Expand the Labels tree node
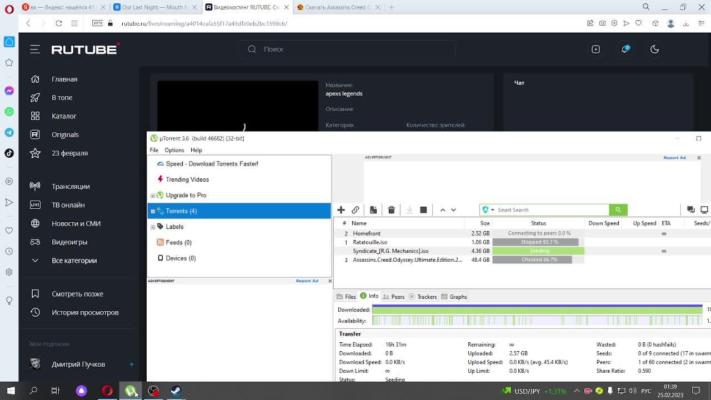Screen dimensions: 711x400 [x=153, y=227]
